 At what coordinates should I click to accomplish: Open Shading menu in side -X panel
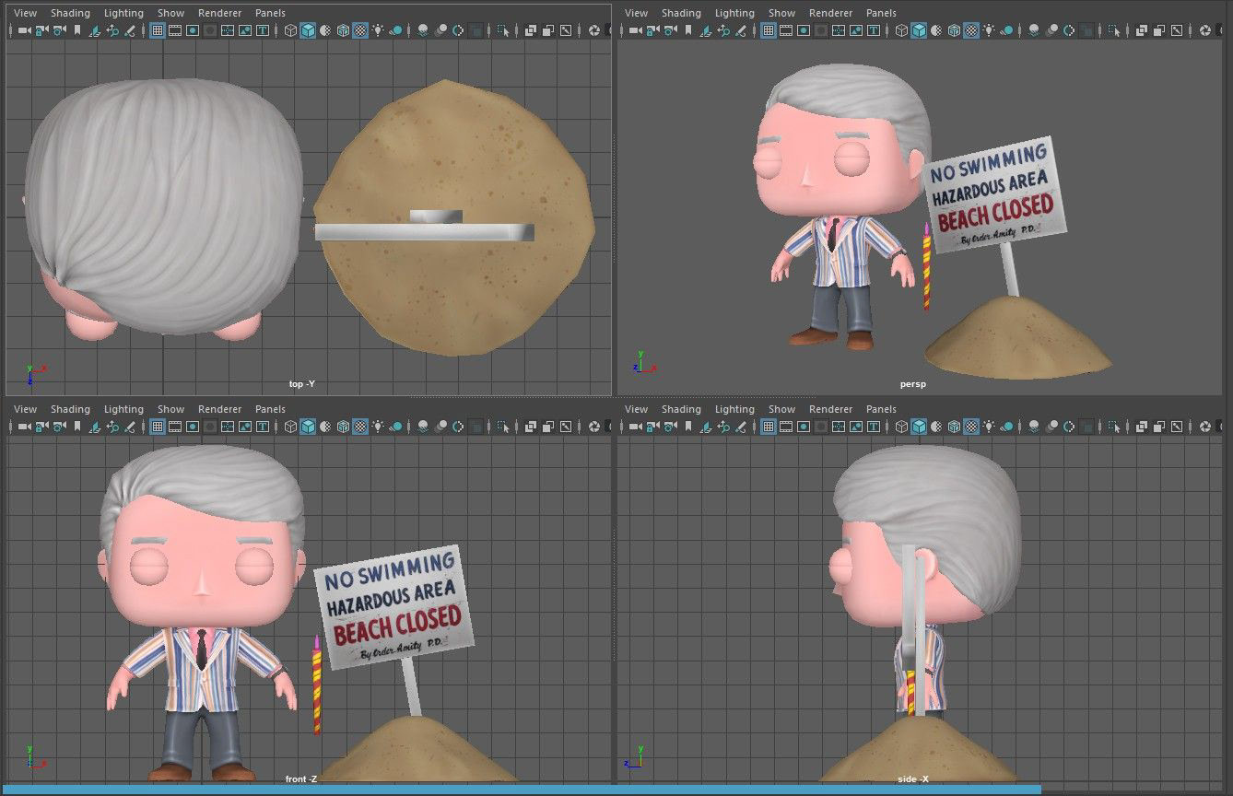(681, 409)
